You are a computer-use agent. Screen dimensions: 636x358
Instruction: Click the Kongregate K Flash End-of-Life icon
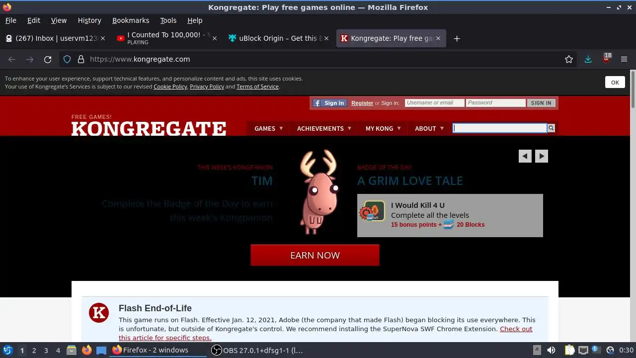point(99,313)
